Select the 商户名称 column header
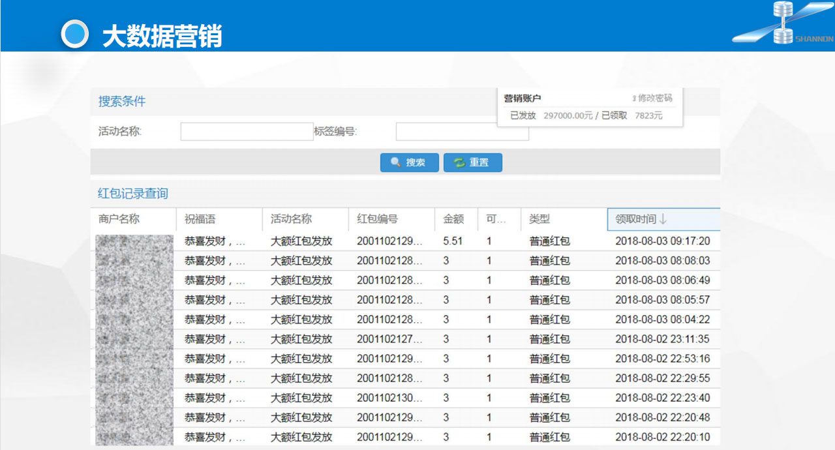835x450 pixels. 119,219
